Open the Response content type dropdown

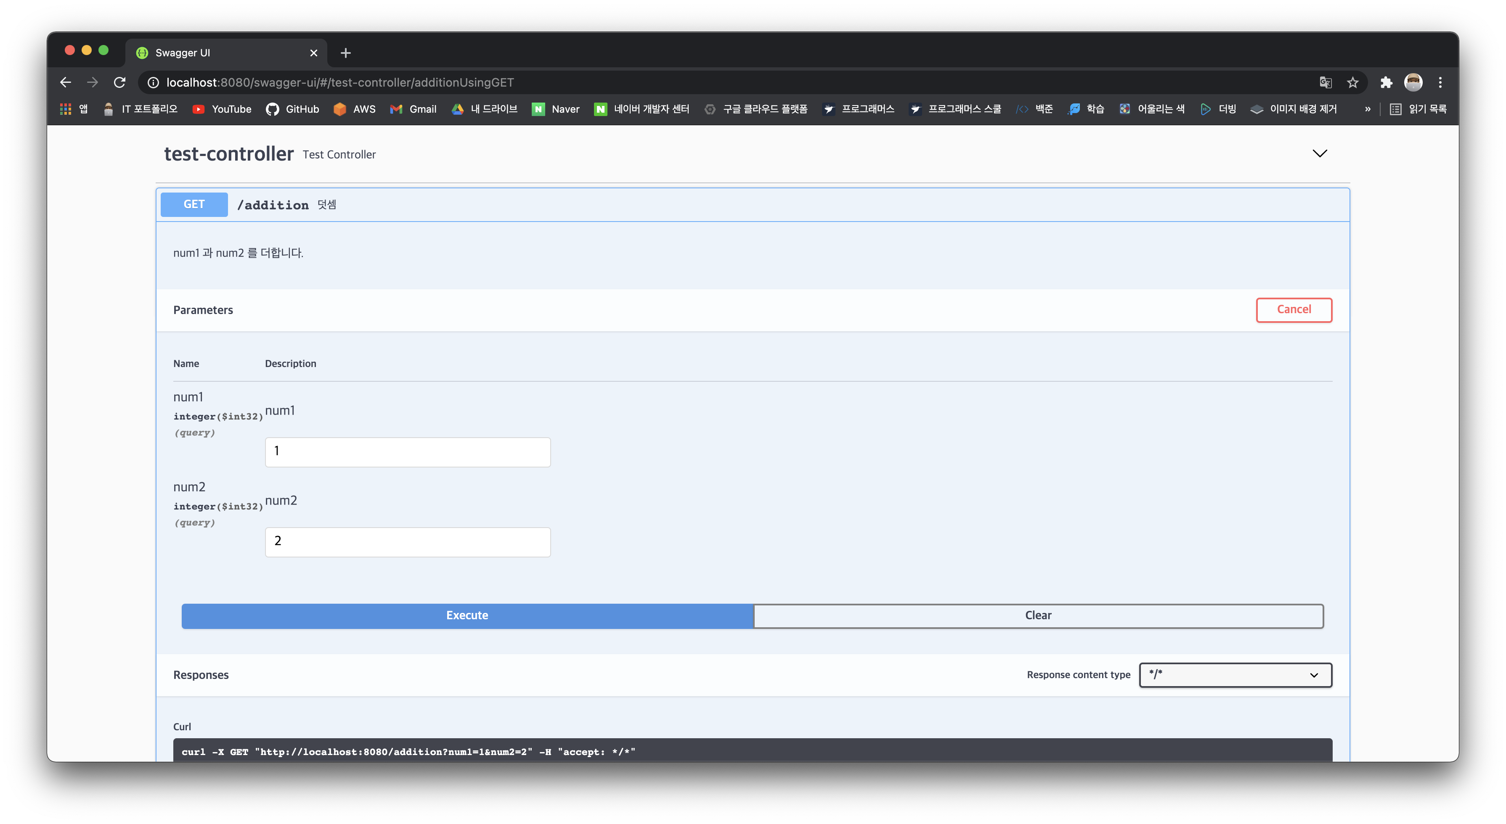point(1235,675)
